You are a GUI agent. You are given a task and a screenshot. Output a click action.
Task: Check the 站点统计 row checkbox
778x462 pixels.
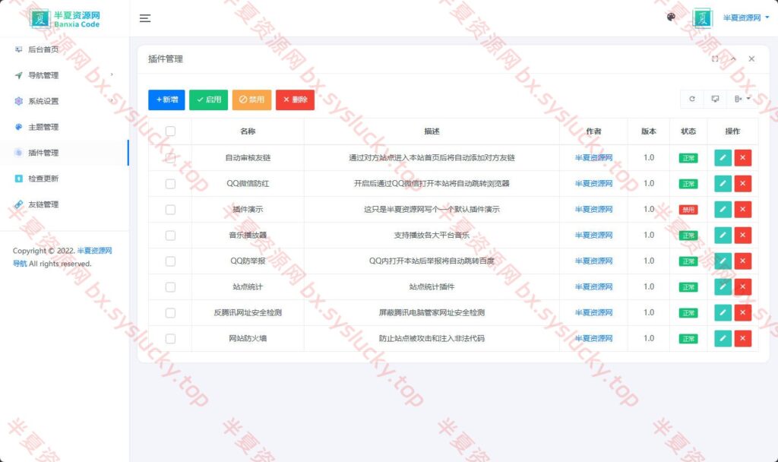170,286
